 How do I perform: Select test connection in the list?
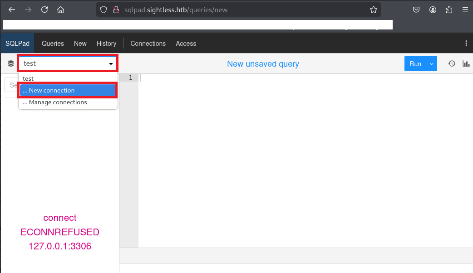[x=28, y=79]
